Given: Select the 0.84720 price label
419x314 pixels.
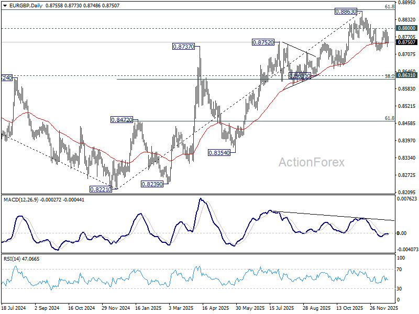Looking at the screenshot, I should [122, 120].
